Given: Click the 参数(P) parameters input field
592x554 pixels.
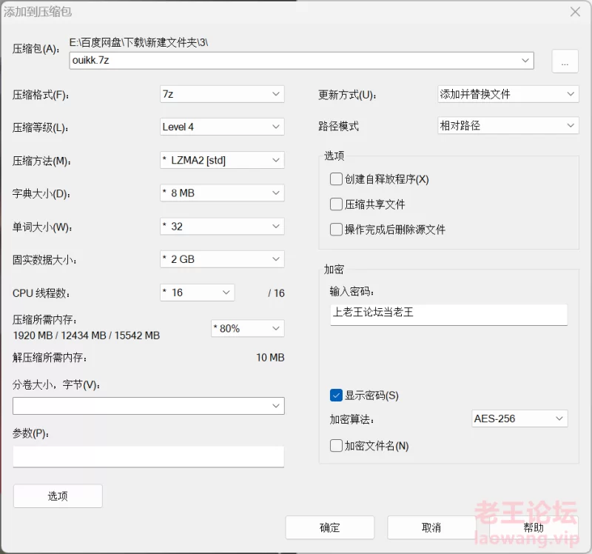Looking at the screenshot, I should 149,456.
